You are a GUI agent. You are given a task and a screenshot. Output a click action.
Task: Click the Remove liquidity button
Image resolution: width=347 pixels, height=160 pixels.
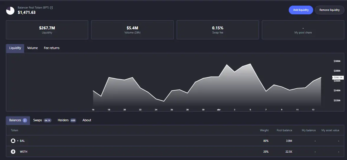[x=329, y=10]
